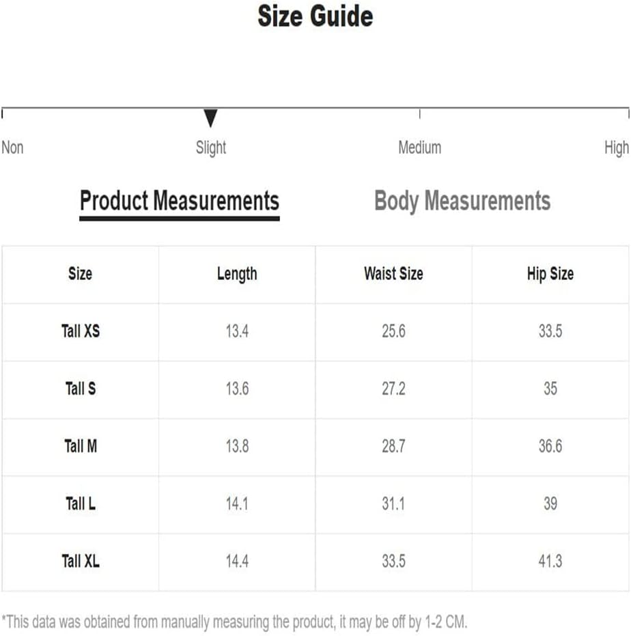Click the Tall S size row
Image resolution: width=631 pixels, height=636 pixels.
[x=315, y=389]
